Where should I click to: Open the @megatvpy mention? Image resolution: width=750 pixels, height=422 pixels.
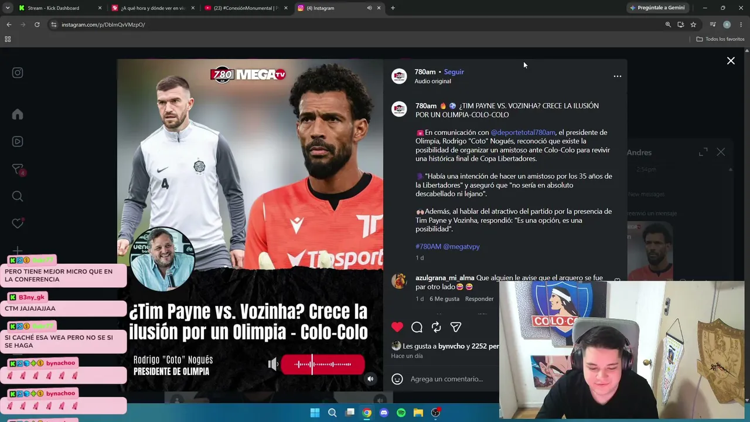pos(461,247)
